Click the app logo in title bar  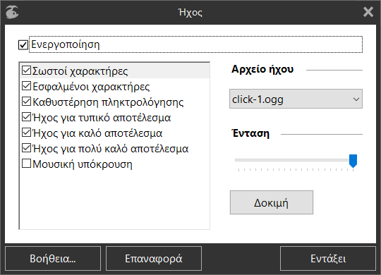[x=12, y=12]
